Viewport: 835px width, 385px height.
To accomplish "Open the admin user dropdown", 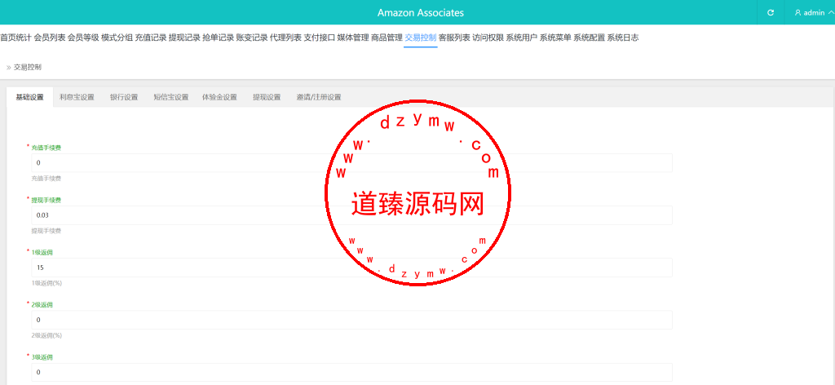I will (x=814, y=13).
